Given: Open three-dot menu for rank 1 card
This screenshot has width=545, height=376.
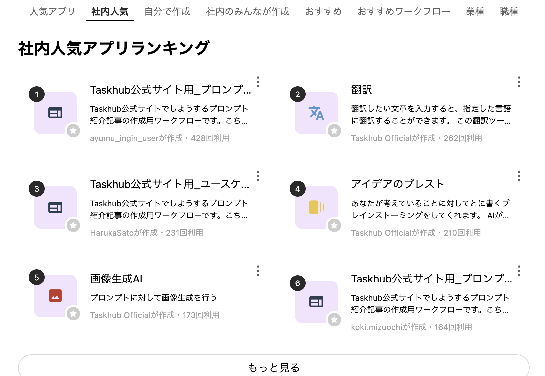Looking at the screenshot, I should click(x=258, y=82).
